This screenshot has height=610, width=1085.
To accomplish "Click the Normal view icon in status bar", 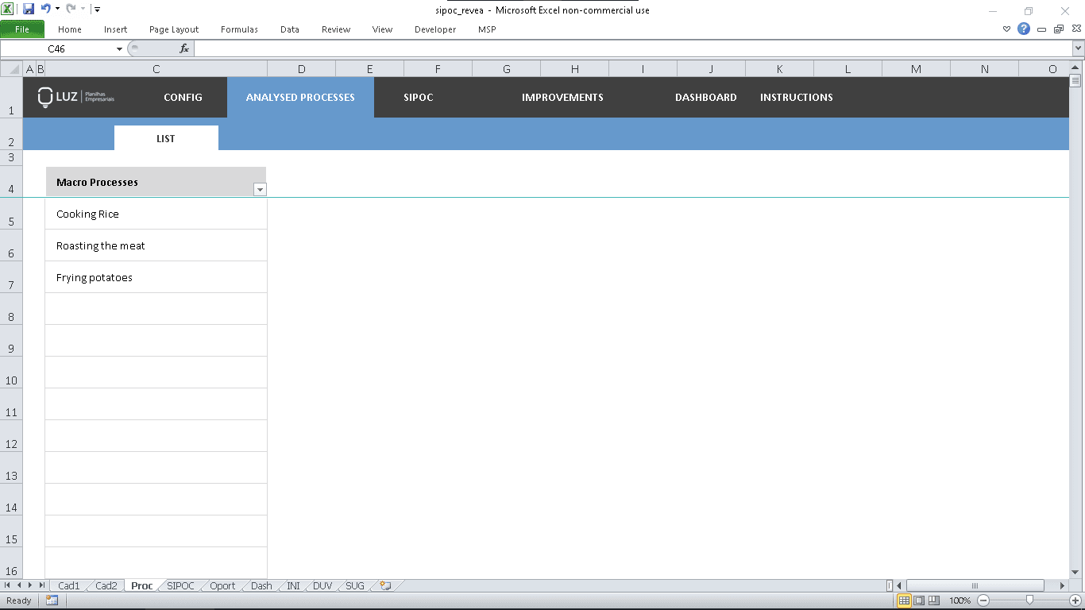I will point(904,600).
